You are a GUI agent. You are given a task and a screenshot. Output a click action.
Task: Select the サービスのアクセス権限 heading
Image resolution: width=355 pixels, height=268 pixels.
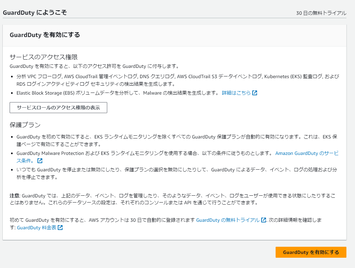(x=44, y=57)
